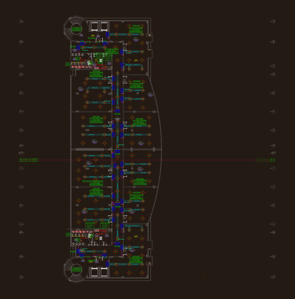Screen dimensions: 295x299
Task: Click grid bubble H on the left margin
Action: click(x=21, y=145)
